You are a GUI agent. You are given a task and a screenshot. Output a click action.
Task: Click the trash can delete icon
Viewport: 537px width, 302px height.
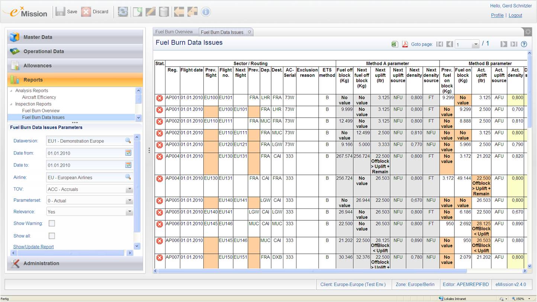(164, 12)
